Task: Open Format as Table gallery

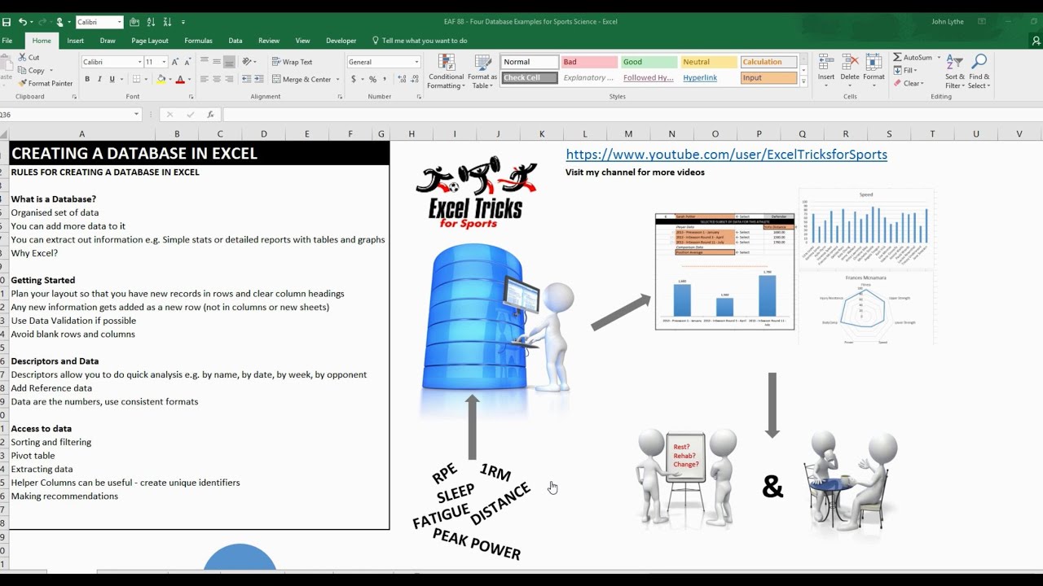Action: click(x=482, y=72)
